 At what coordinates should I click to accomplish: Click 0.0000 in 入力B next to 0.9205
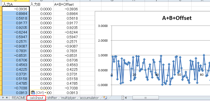(42, 28)
